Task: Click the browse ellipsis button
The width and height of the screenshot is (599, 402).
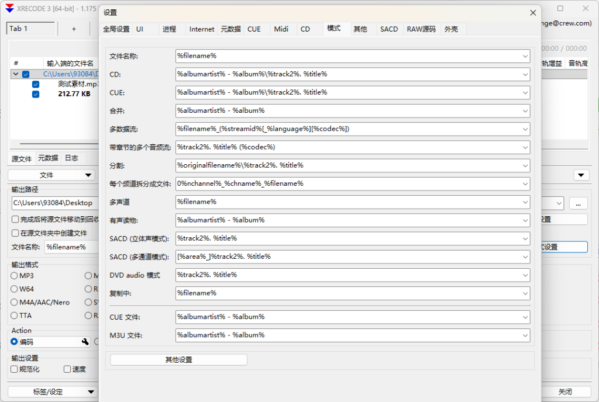Action: coord(578,203)
